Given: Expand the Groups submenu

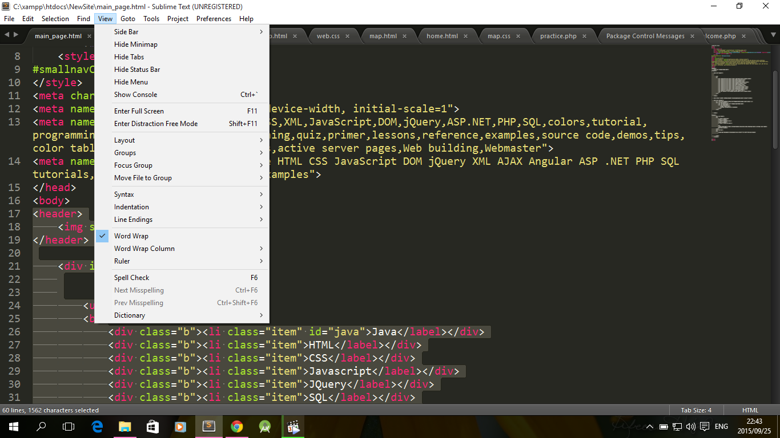Looking at the screenshot, I should [182, 153].
